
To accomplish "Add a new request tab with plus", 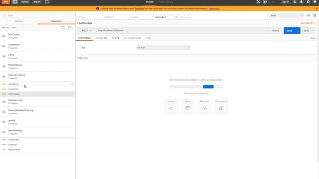I will click(x=182, y=17).
